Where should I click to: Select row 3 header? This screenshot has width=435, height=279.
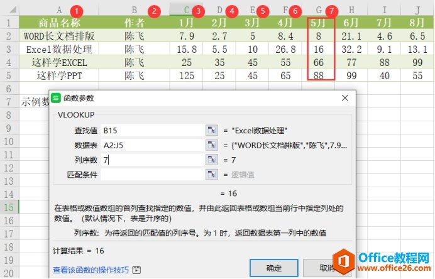(9, 49)
